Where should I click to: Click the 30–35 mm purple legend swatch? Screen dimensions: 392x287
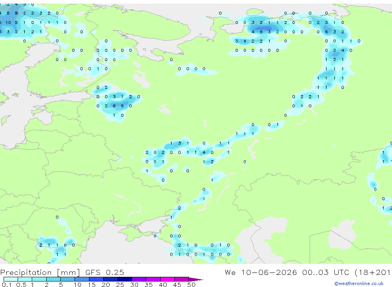[x=139, y=279]
